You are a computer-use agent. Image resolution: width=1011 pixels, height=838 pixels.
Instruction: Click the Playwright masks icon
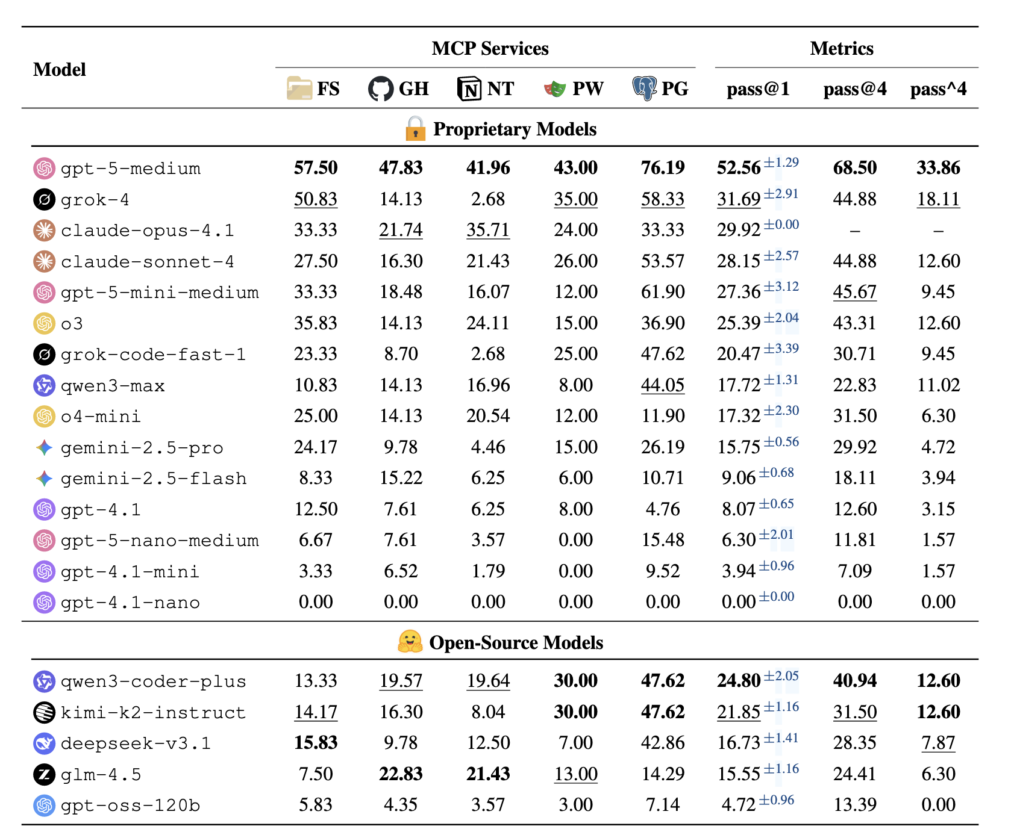click(555, 89)
